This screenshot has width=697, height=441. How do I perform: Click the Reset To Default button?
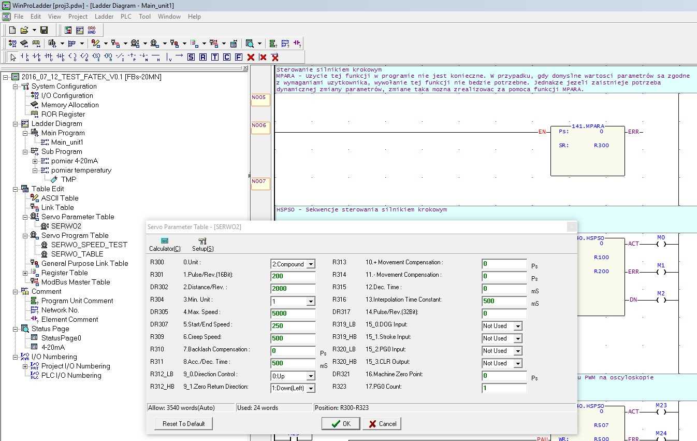(184, 423)
